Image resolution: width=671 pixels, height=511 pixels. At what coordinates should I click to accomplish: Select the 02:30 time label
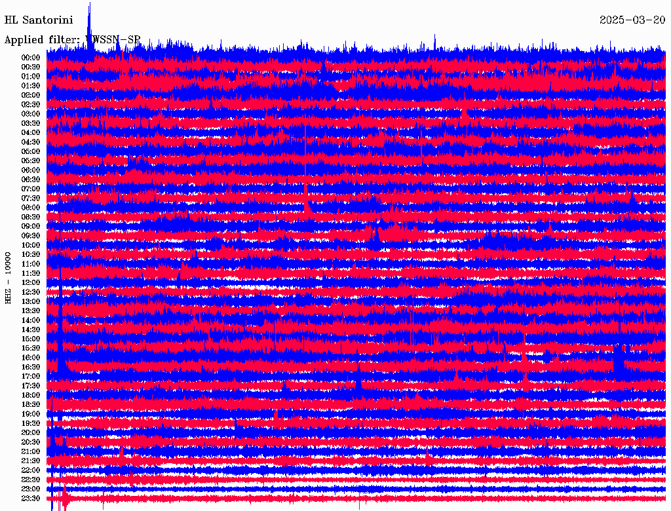tap(31, 105)
